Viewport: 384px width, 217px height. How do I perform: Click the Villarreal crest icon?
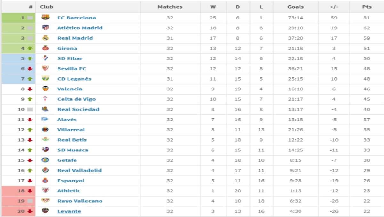pyautogui.click(x=45, y=129)
